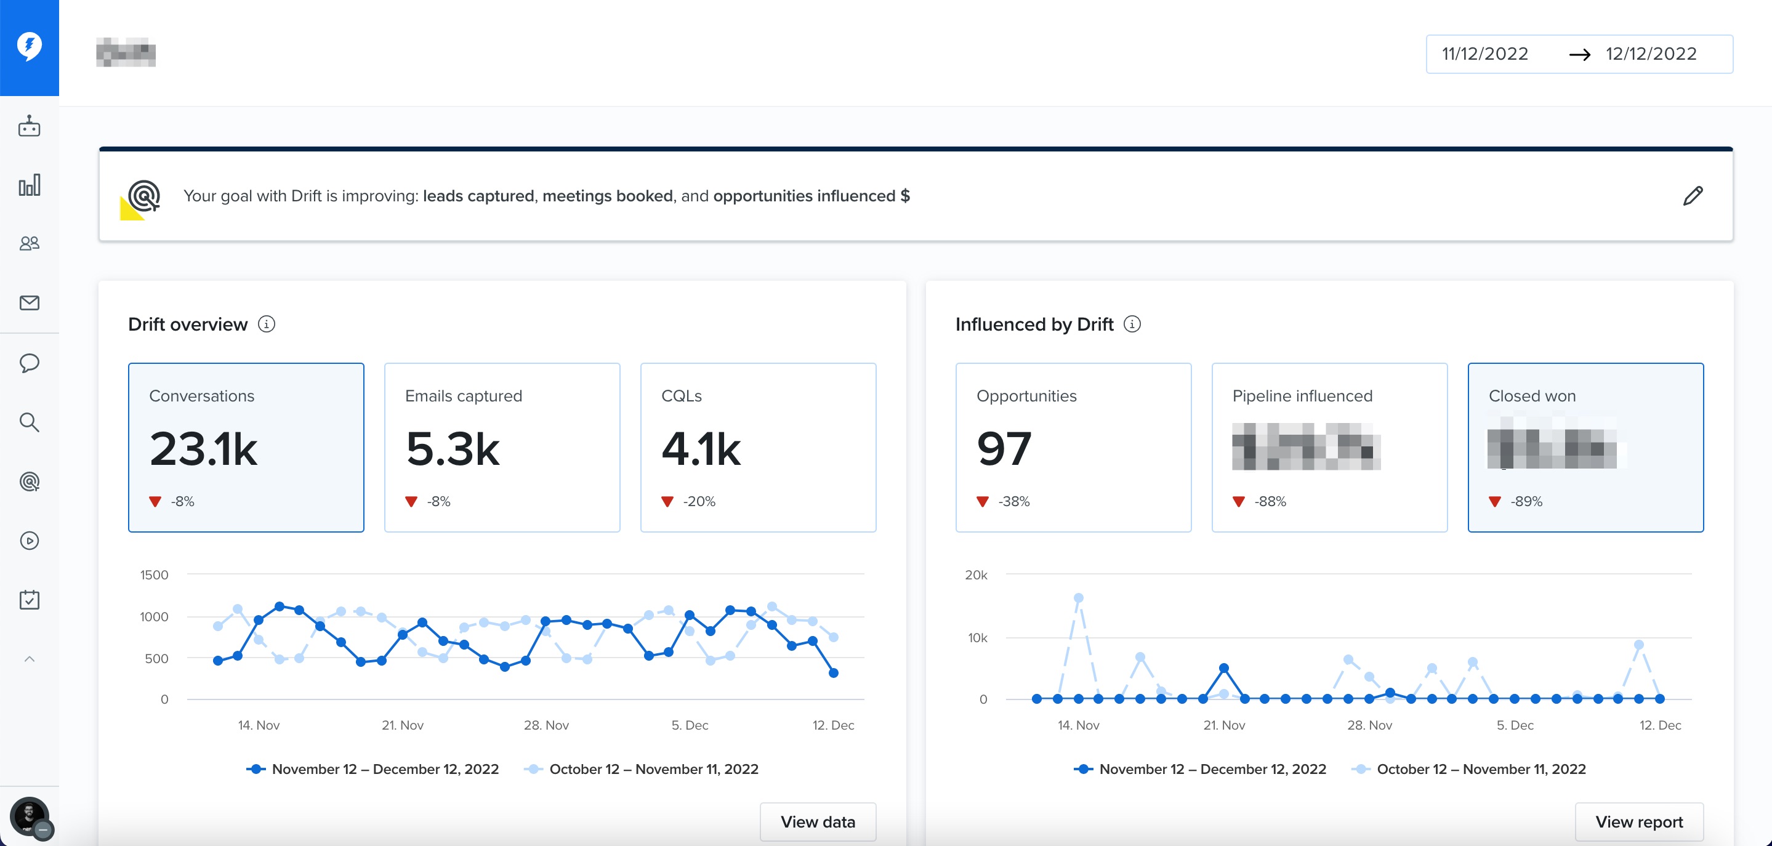Click the user profile avatar
Viewport: 1772px width, 846px height.
[29, 816]
